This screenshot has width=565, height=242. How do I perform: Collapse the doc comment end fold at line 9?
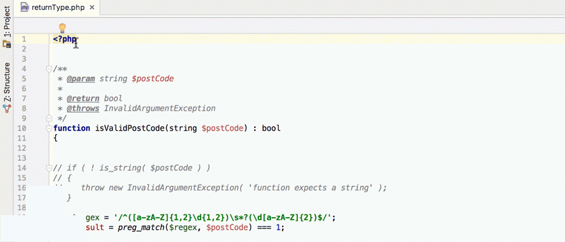click(49, 118)
